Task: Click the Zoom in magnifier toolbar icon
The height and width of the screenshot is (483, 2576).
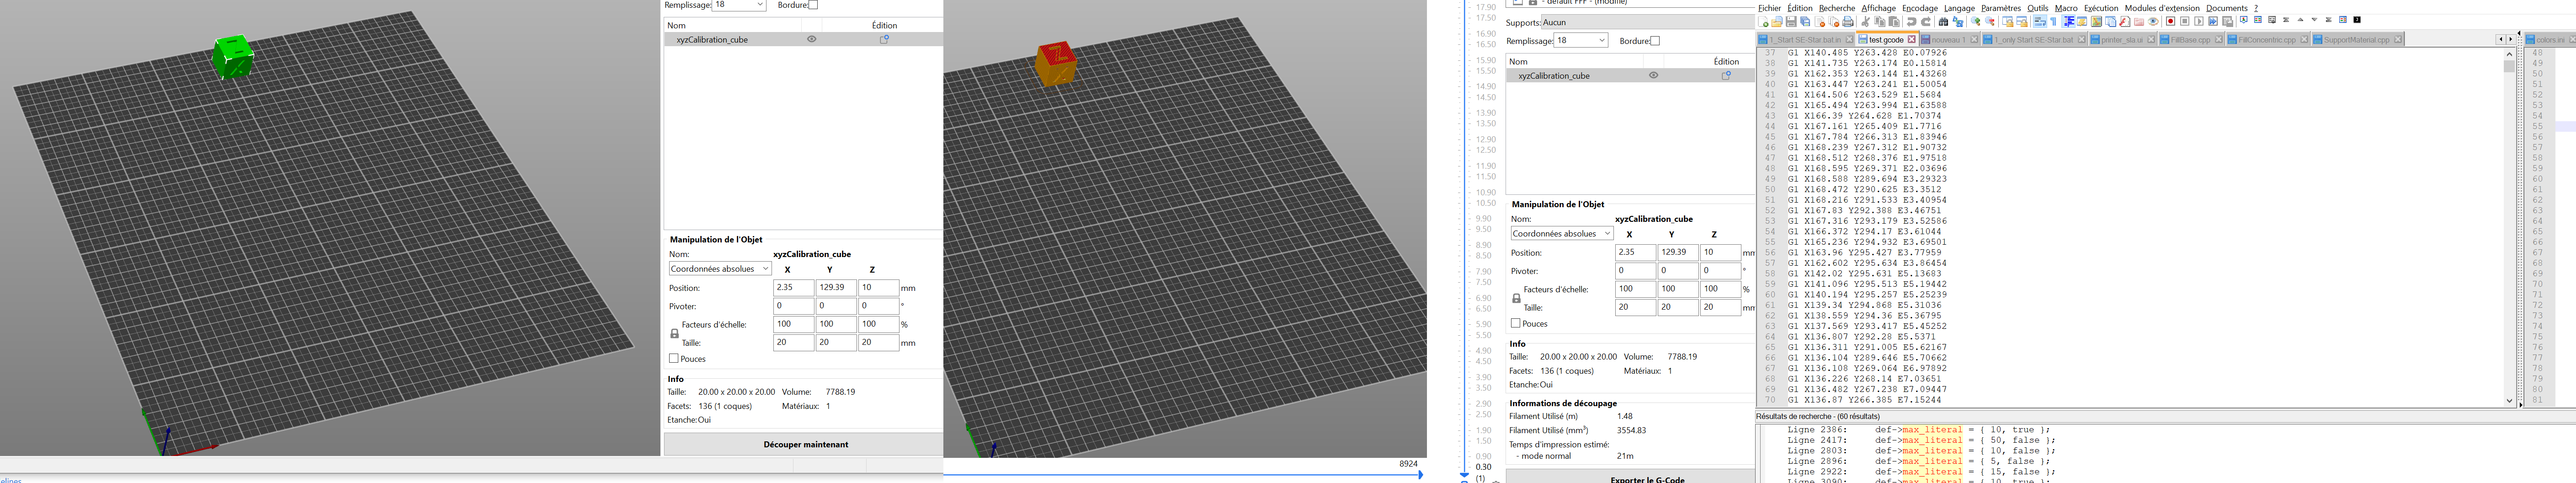Action: pos(1976,21)
